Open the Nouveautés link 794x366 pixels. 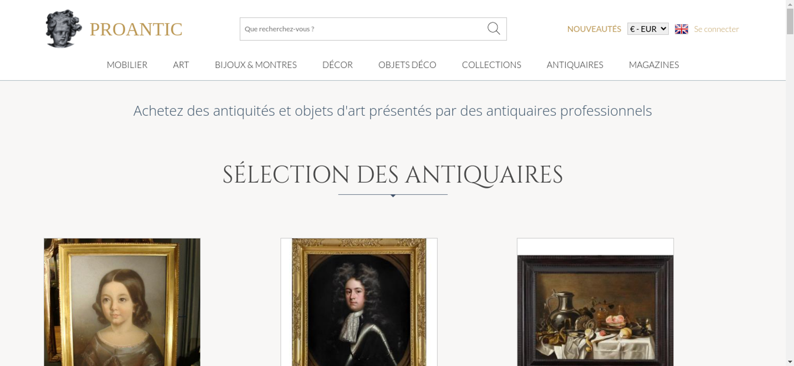coord(594,29)
